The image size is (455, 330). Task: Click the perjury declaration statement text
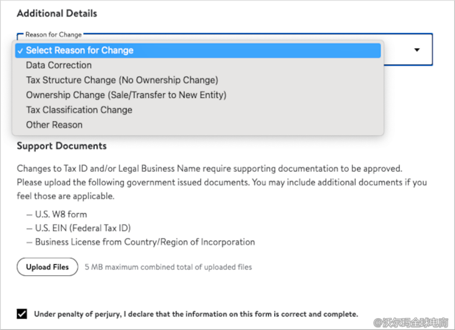[196, 314]
